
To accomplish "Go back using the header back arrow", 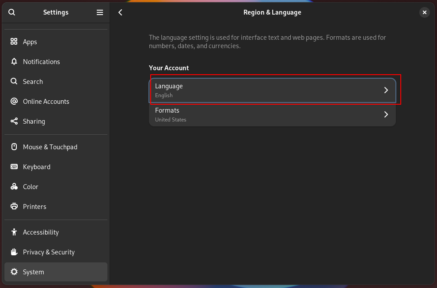I will [120, 12].
